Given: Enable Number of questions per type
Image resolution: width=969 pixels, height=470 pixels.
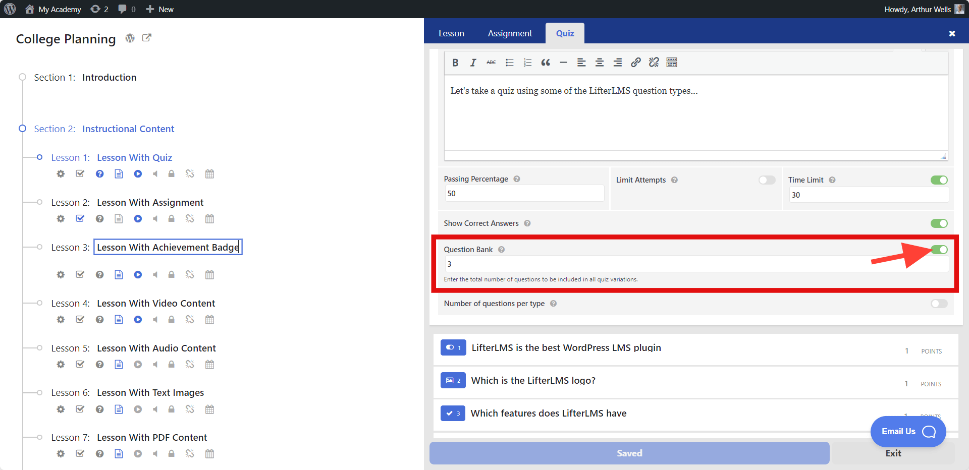Looking at the screenshot, I should click(x=939, y=304).
